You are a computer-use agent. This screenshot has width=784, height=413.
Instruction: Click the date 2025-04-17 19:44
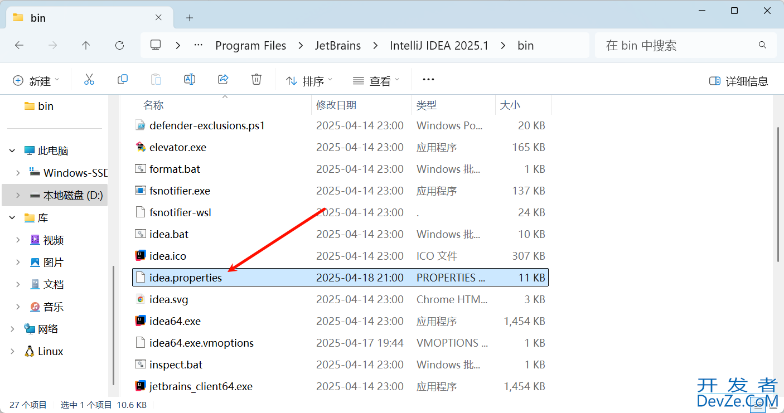(360, 343)
